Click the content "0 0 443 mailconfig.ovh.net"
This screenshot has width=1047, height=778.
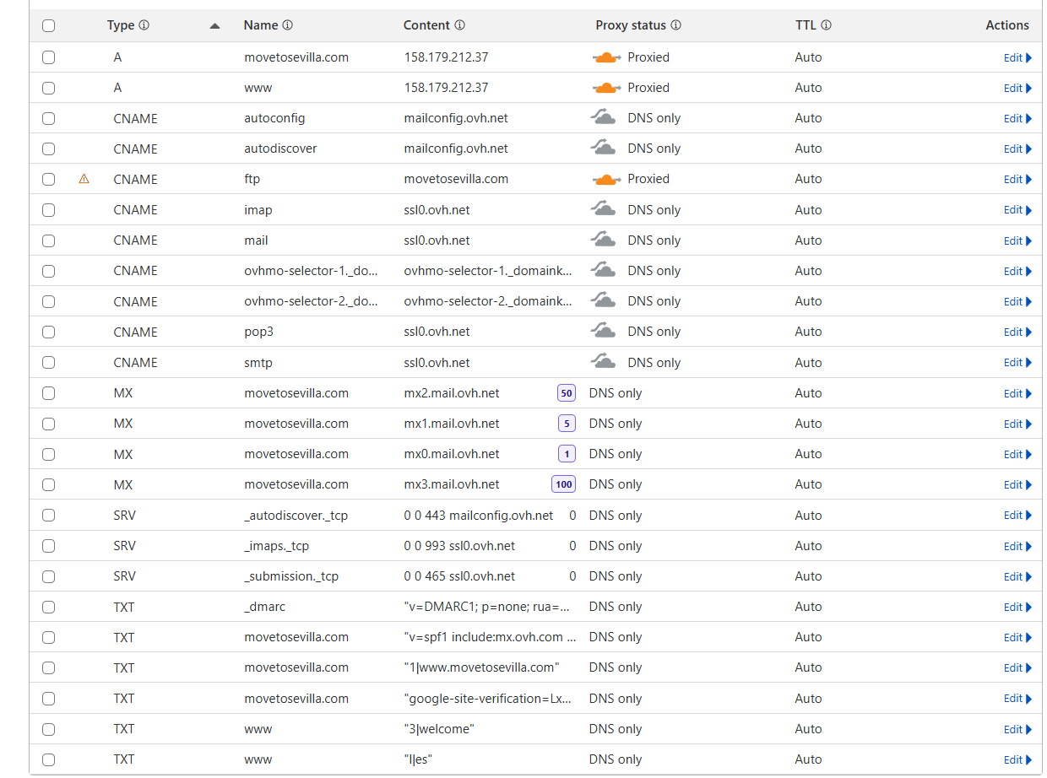click(x=479, y=516)
